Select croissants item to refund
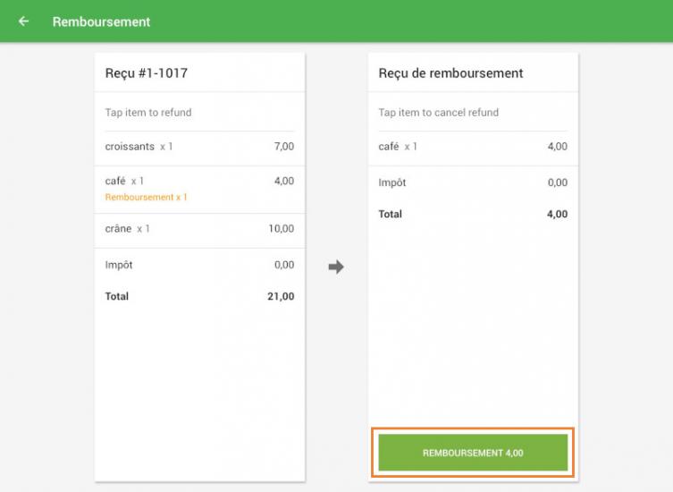The image size is (673, 492). pyautogui.click(x=199, y=147)
